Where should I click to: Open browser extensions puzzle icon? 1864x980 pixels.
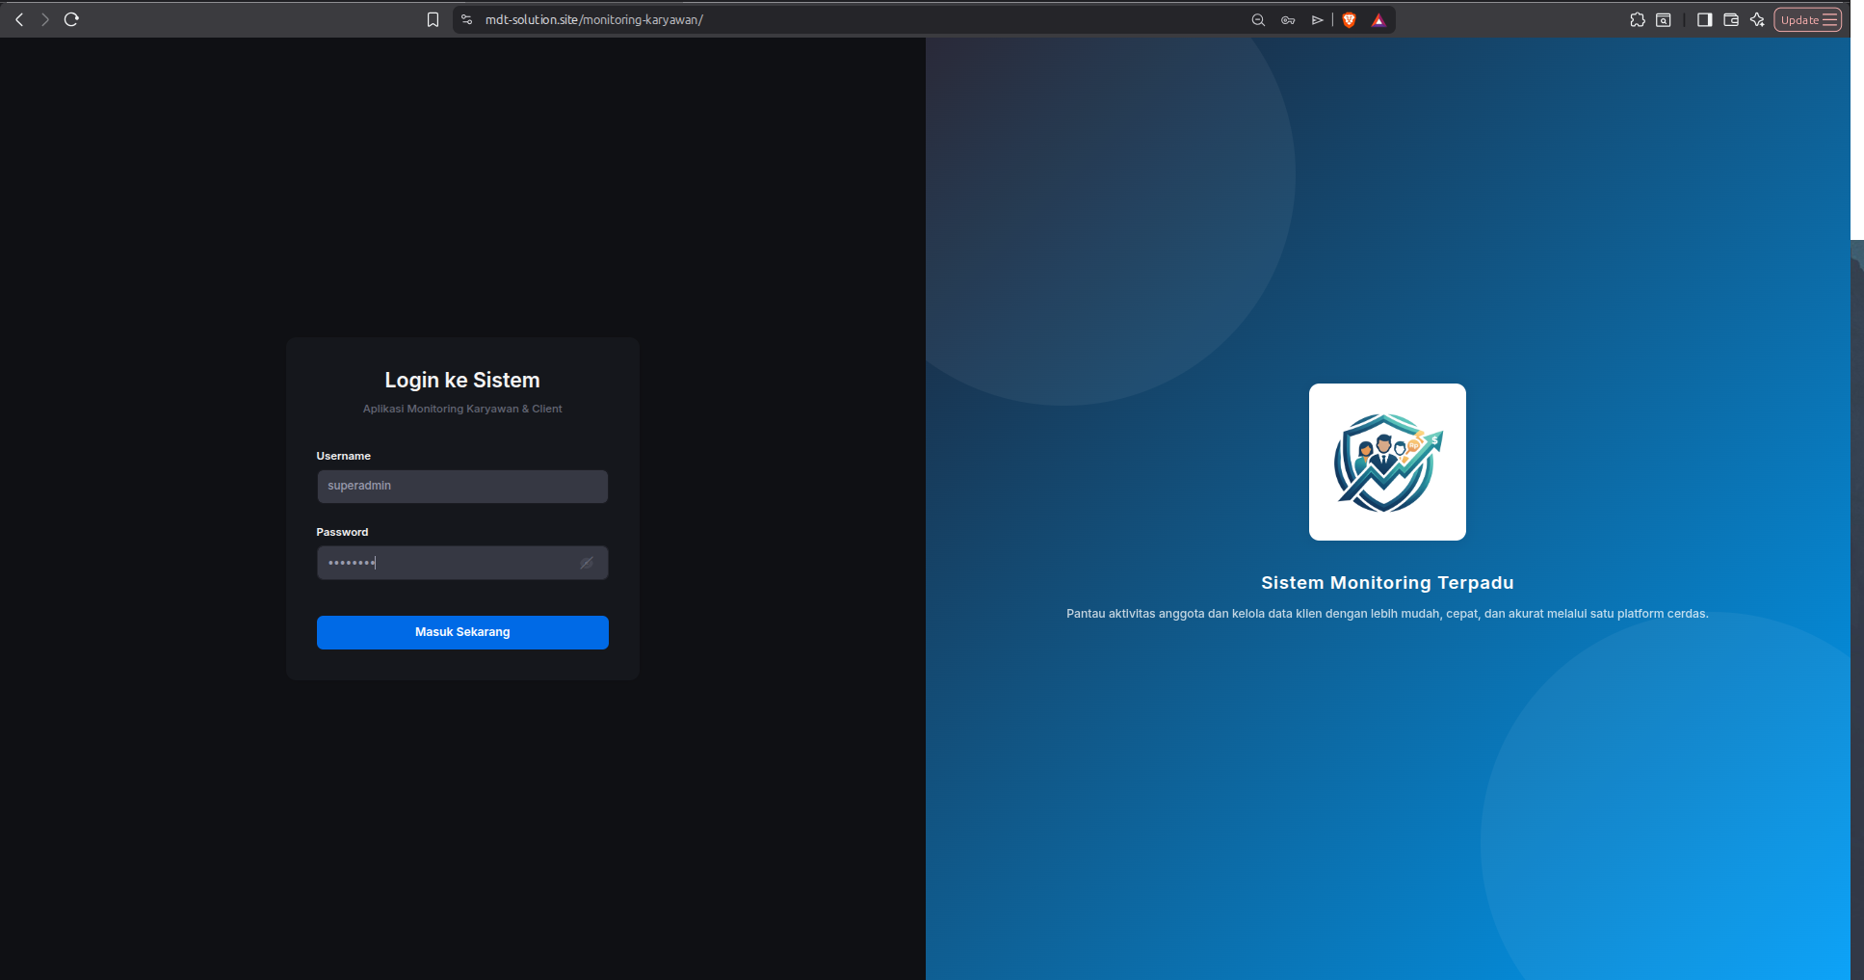tap(1638, 19)
